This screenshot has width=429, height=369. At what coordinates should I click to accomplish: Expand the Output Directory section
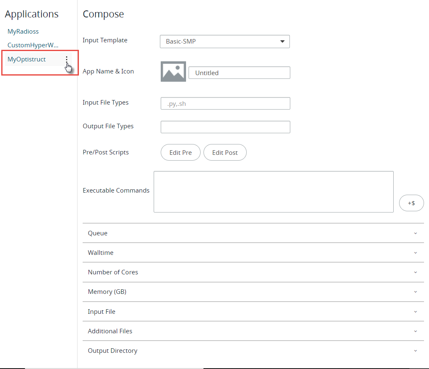(x=253, y=351)
